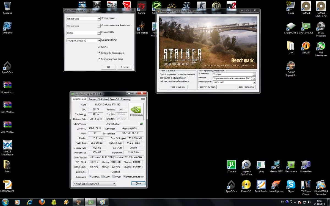Click the GPU-Z BIOS save chip icon
This screenshot has height=206, width=330.
pos(141,124)
